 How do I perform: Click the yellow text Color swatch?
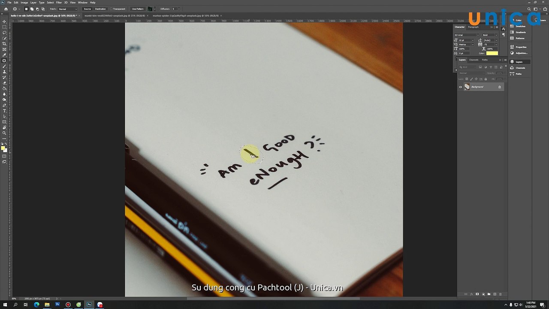(x=492, y=53)
